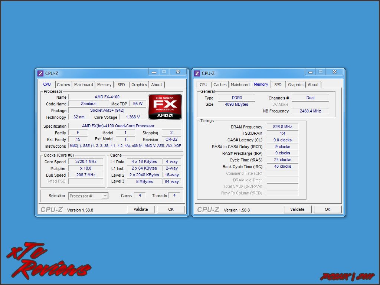Click the Revision value OR-B2
Viewport: 380px width, 285px height.
(171, 140)
